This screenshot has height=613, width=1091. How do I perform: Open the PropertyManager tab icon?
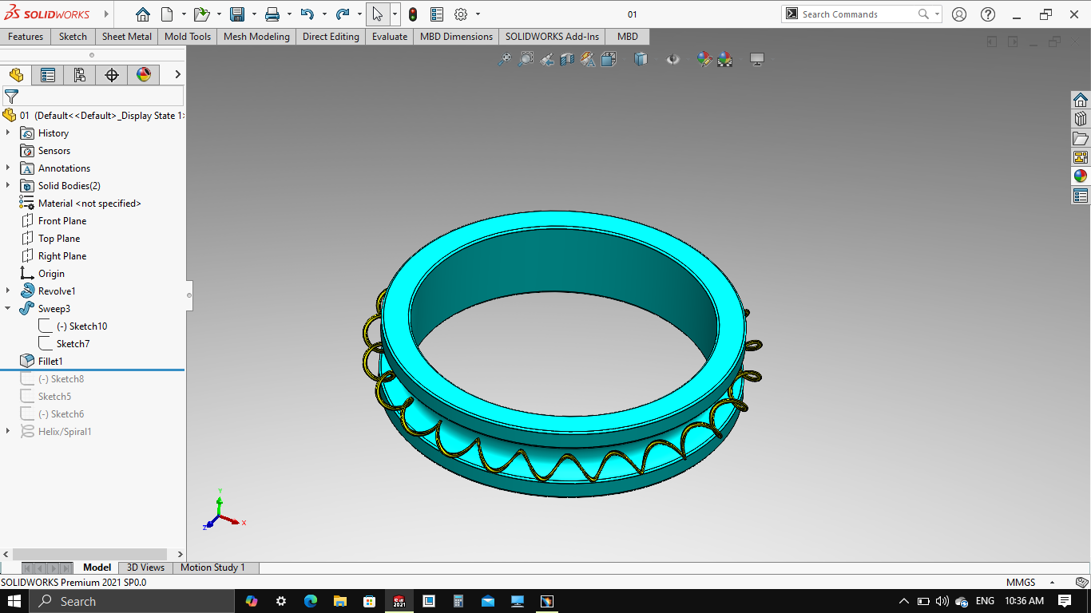click(48, 75)
